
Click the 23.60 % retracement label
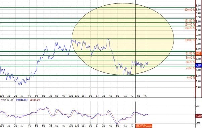coord(190,68)
